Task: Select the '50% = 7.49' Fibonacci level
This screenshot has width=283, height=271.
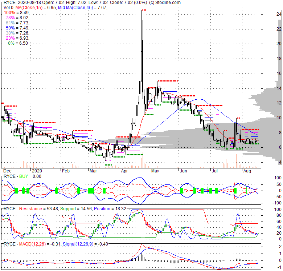Action: tap(17, 28)
